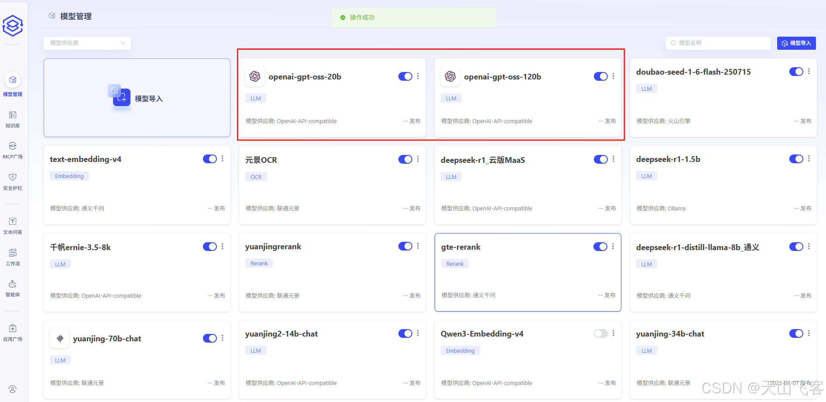The width and height of the screenshot is (826, 402).
Task: Open more options for gte-rerank
Action: tap(613, 246)
